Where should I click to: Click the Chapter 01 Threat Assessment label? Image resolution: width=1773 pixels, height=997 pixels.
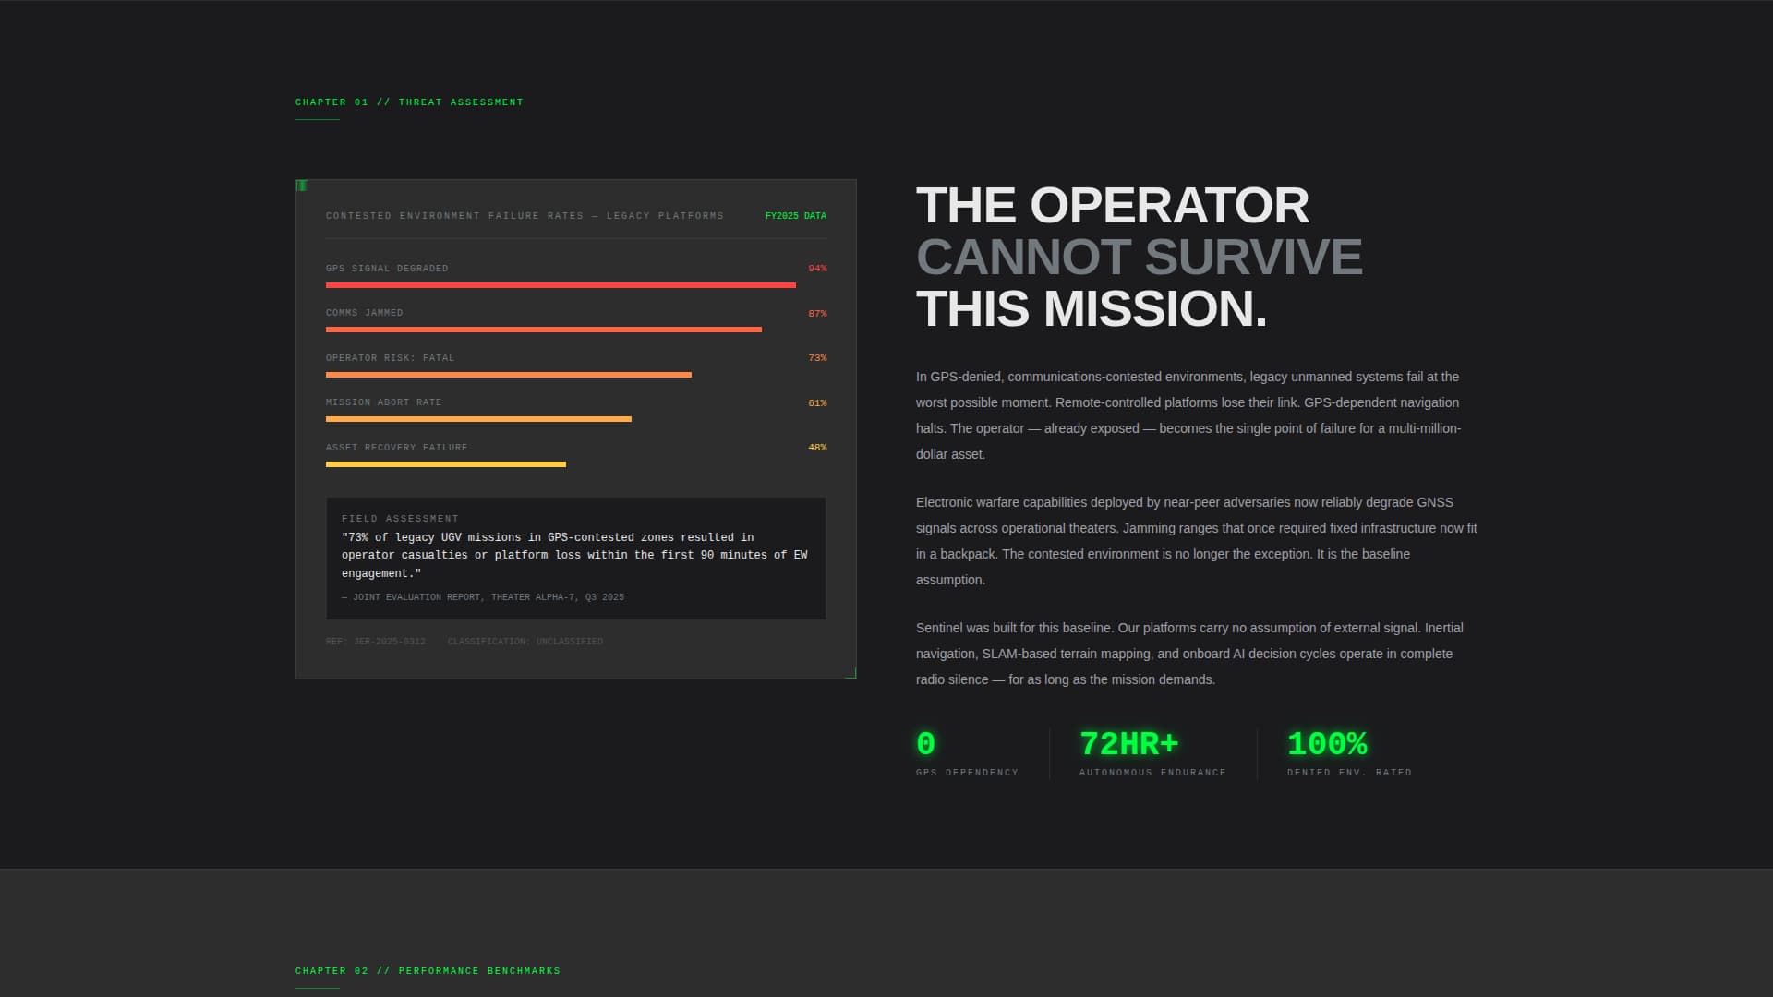(409, 102)
